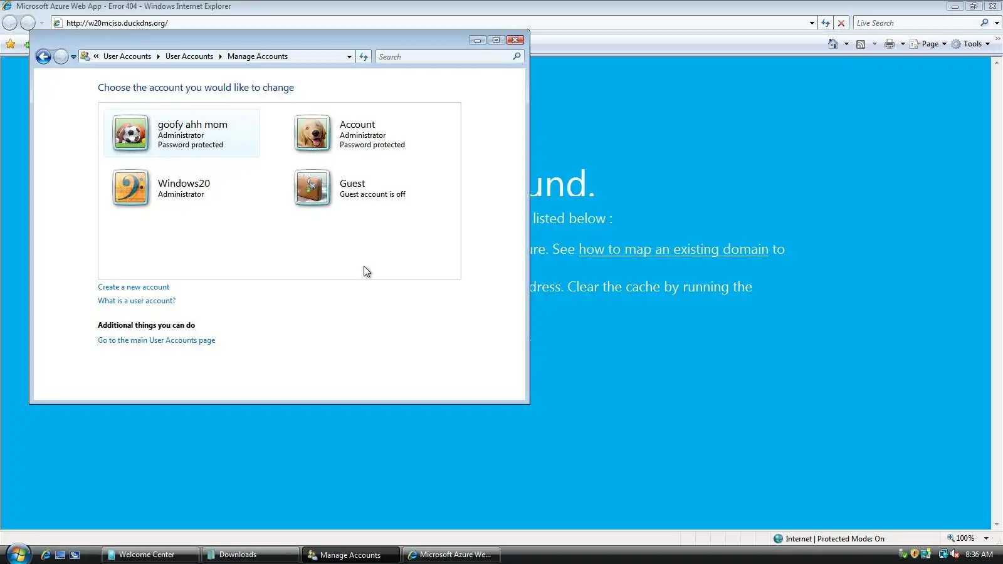Click the Guest account is off text
Viewport: 1003px width, 564px height.
click(x=372, y=194)
